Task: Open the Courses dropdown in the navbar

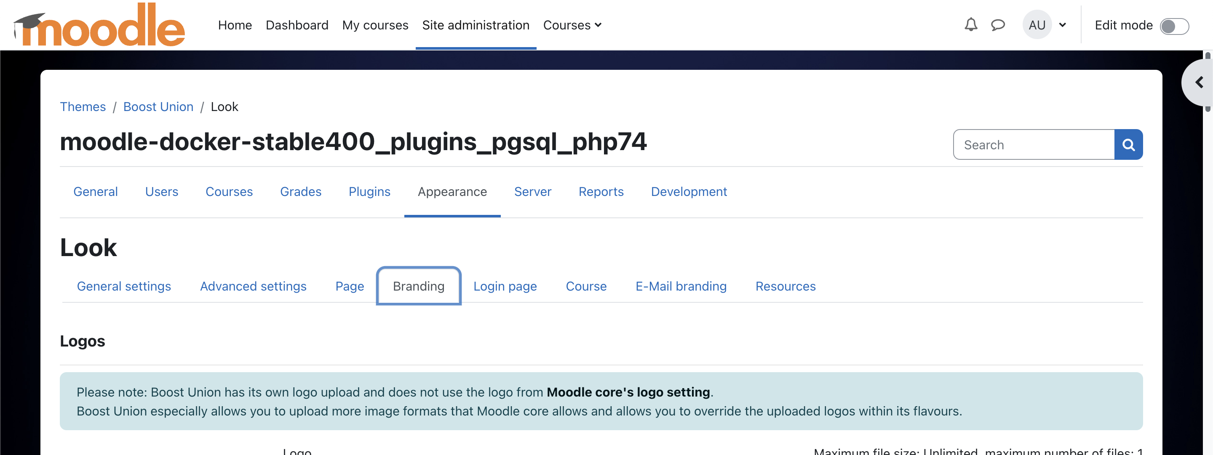Action: [572, 25]
